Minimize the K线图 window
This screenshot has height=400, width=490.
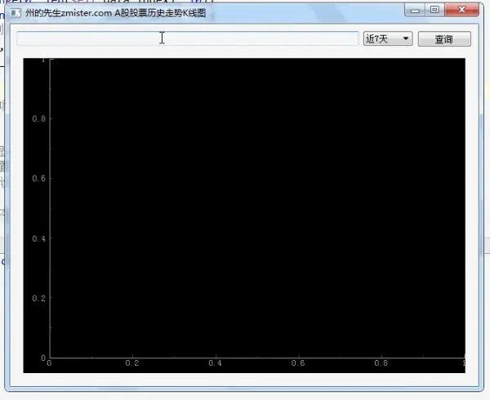[415, 10]
